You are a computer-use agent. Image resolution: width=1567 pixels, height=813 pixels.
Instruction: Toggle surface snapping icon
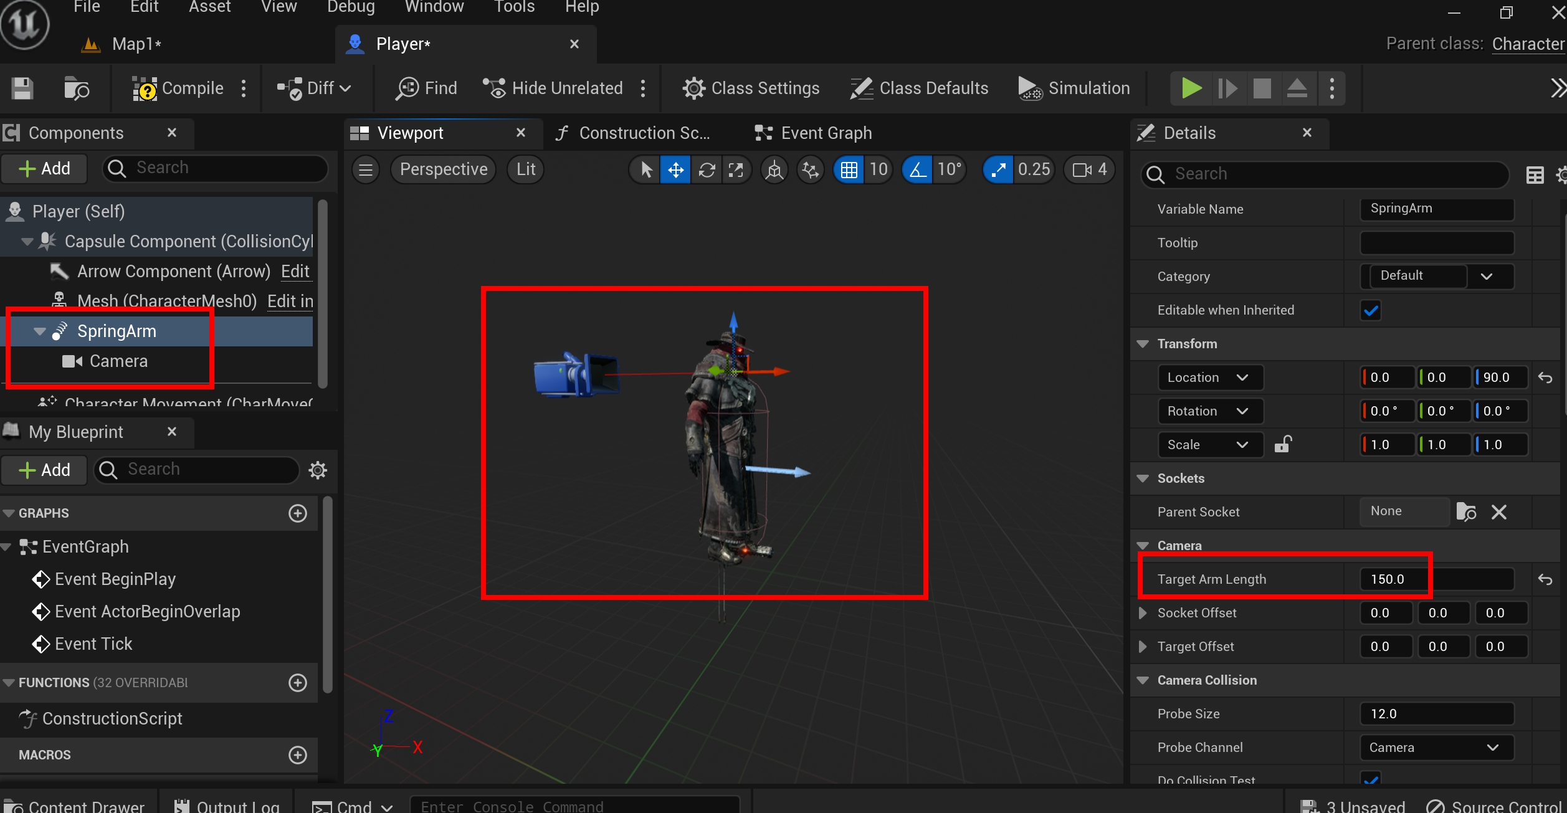tap(811, 169)
